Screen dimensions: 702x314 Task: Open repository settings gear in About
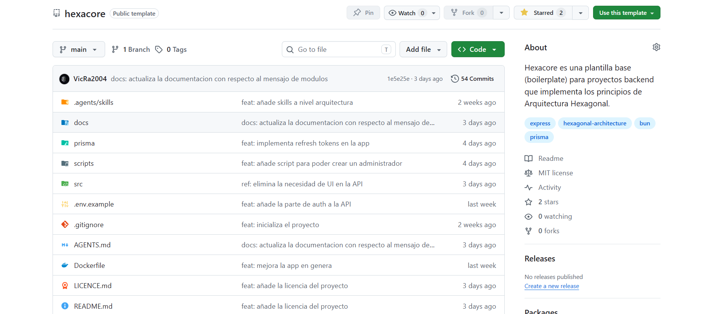[656, 47]
